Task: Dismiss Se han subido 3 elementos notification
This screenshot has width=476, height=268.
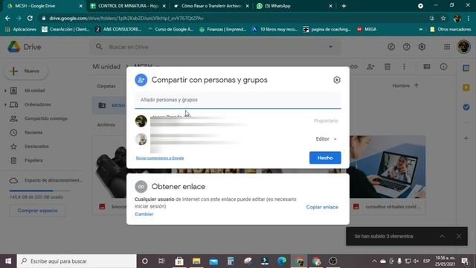Action: (x=459, y=236)
